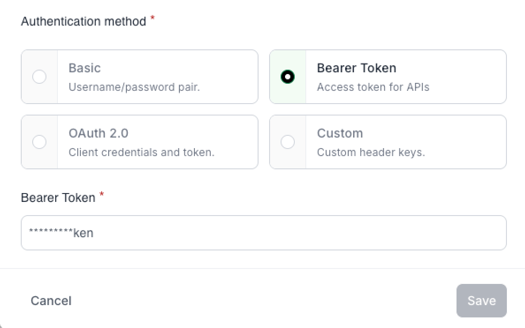Click the 'Client credentials and token.' description
Image resolution: width=525 pixels, height=328 pixels.
[141, 152]
